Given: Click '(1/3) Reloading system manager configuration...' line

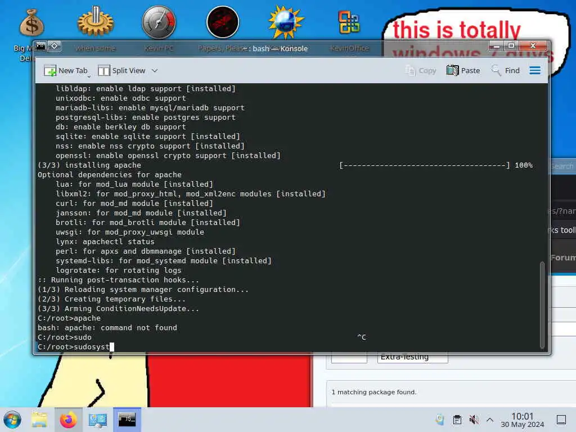Looking at the screenshot, I should (143, 290).
